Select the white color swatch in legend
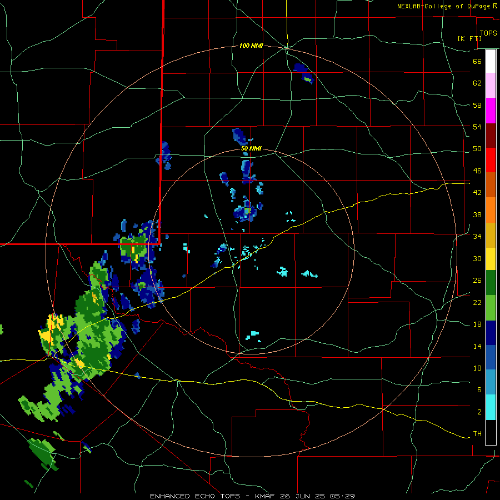Screen dimensions: 500x500 tap(491, 61)
